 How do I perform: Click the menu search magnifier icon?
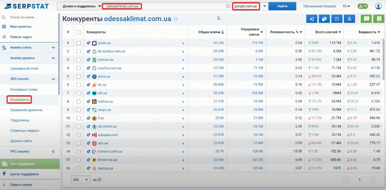tap(4, 17)
